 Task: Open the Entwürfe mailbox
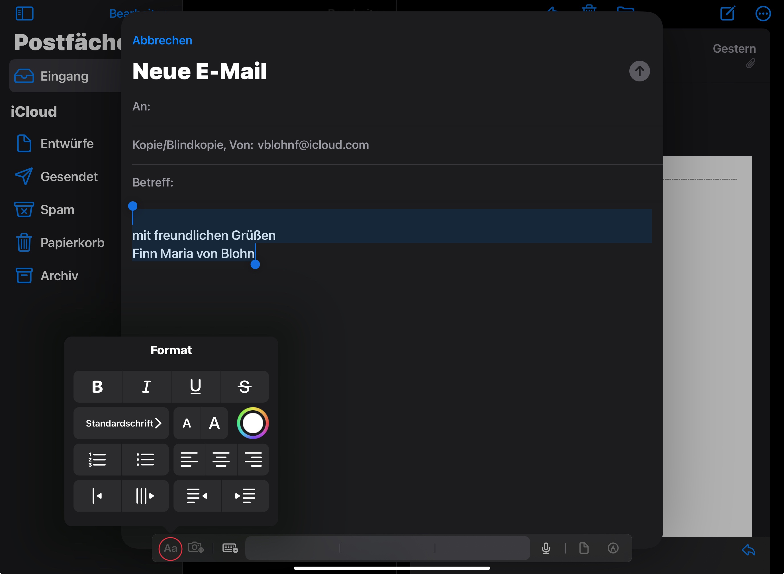[67, 143]
